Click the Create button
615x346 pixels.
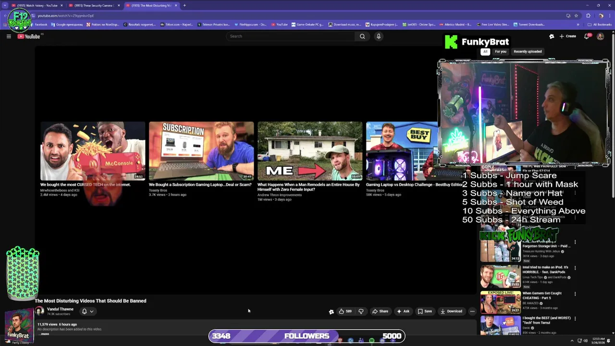[x=568, y=36]
